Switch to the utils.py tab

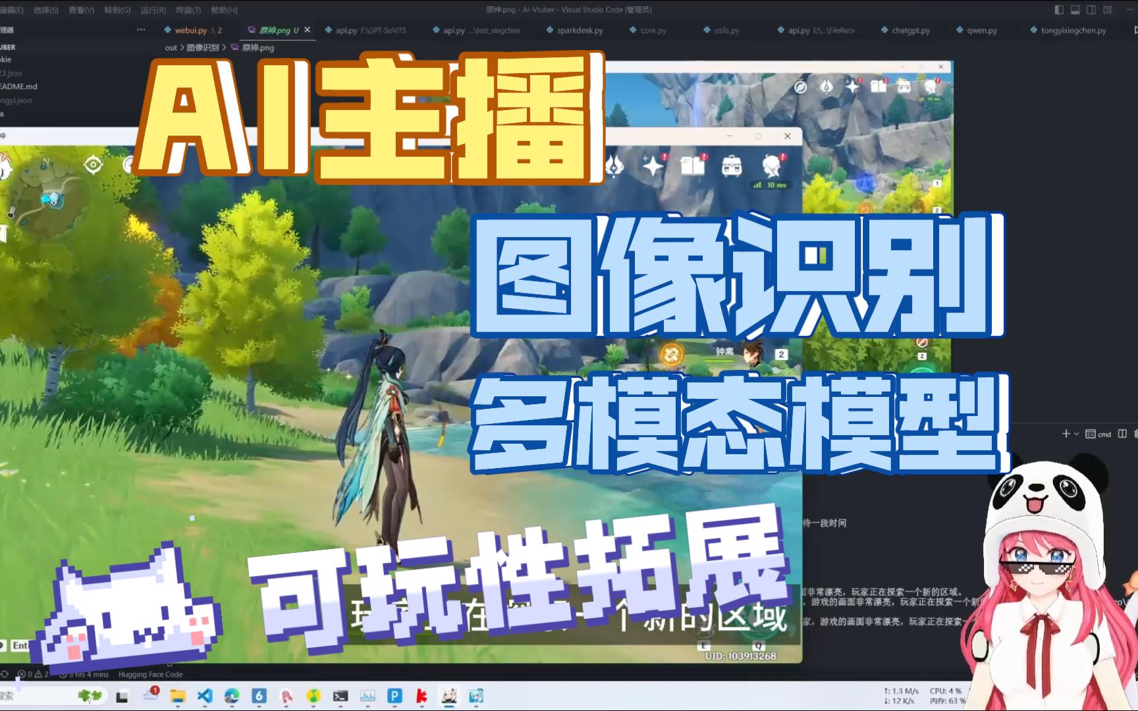pos(721,30)
